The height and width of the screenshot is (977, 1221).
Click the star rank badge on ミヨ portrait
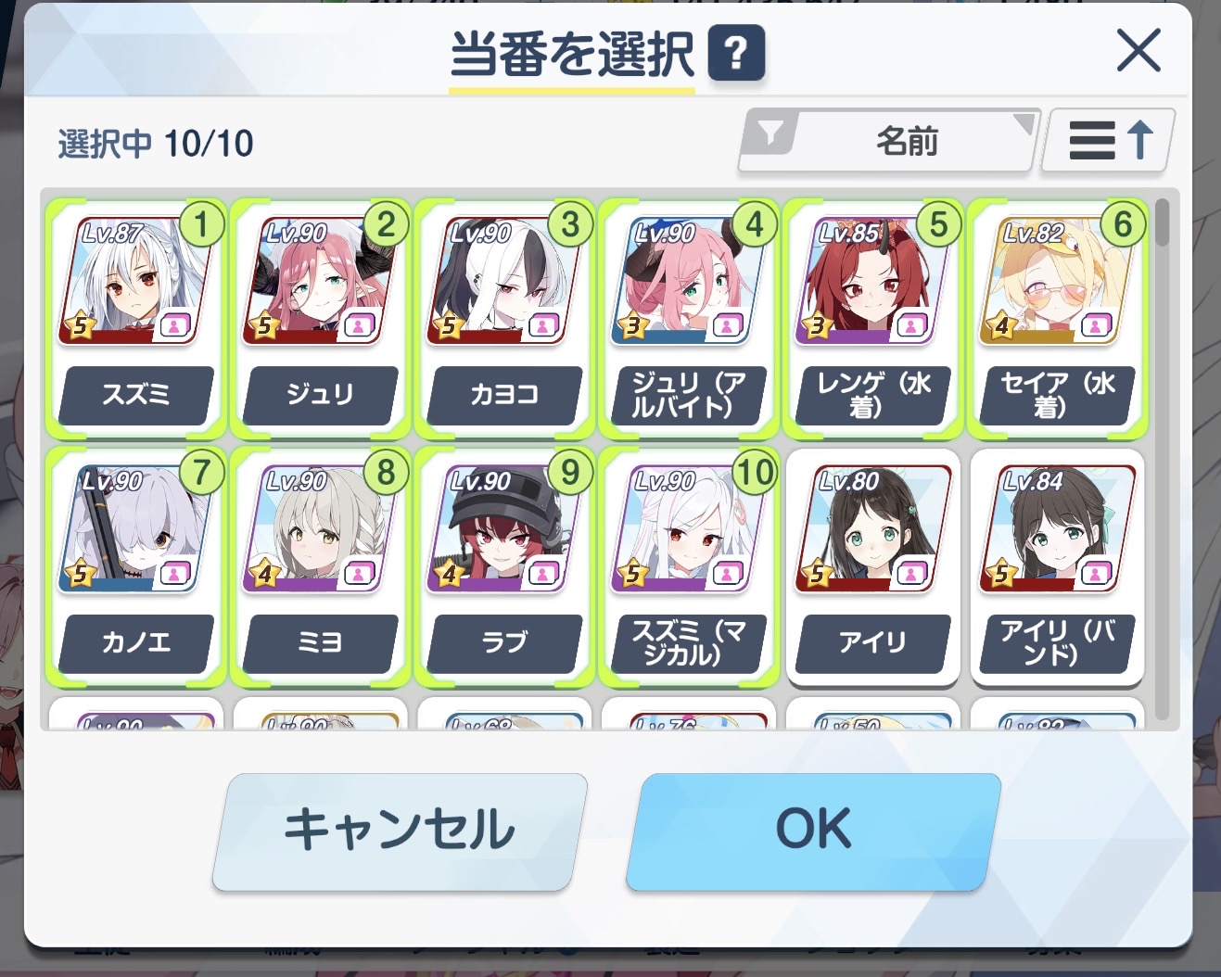pyautogui.click(x=264, y=574)
